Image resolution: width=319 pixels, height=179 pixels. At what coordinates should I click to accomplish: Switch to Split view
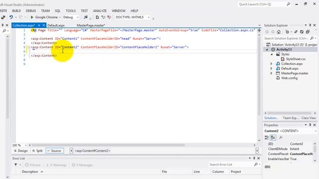[x=37, y=151]
